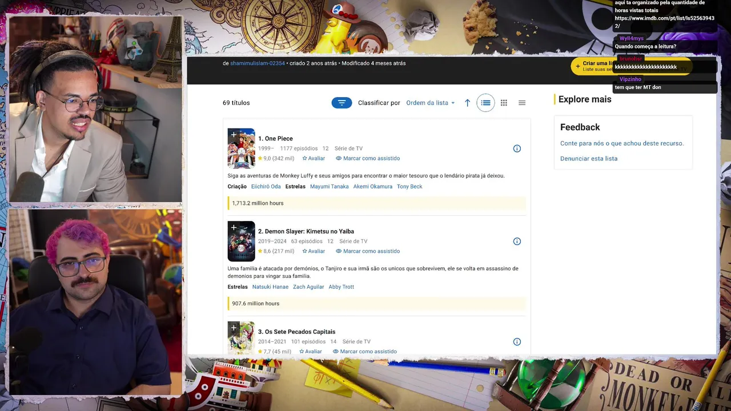
Task: Click Vipzinho username in chat
Action: (x=630, y=79)
